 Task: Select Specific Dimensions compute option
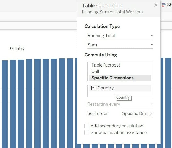[112, 78]
